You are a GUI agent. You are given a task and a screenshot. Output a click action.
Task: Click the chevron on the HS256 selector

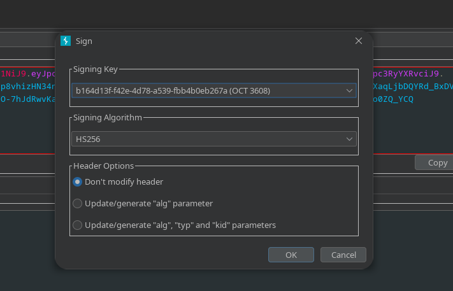pyautogui.click(x=349, y=139)
